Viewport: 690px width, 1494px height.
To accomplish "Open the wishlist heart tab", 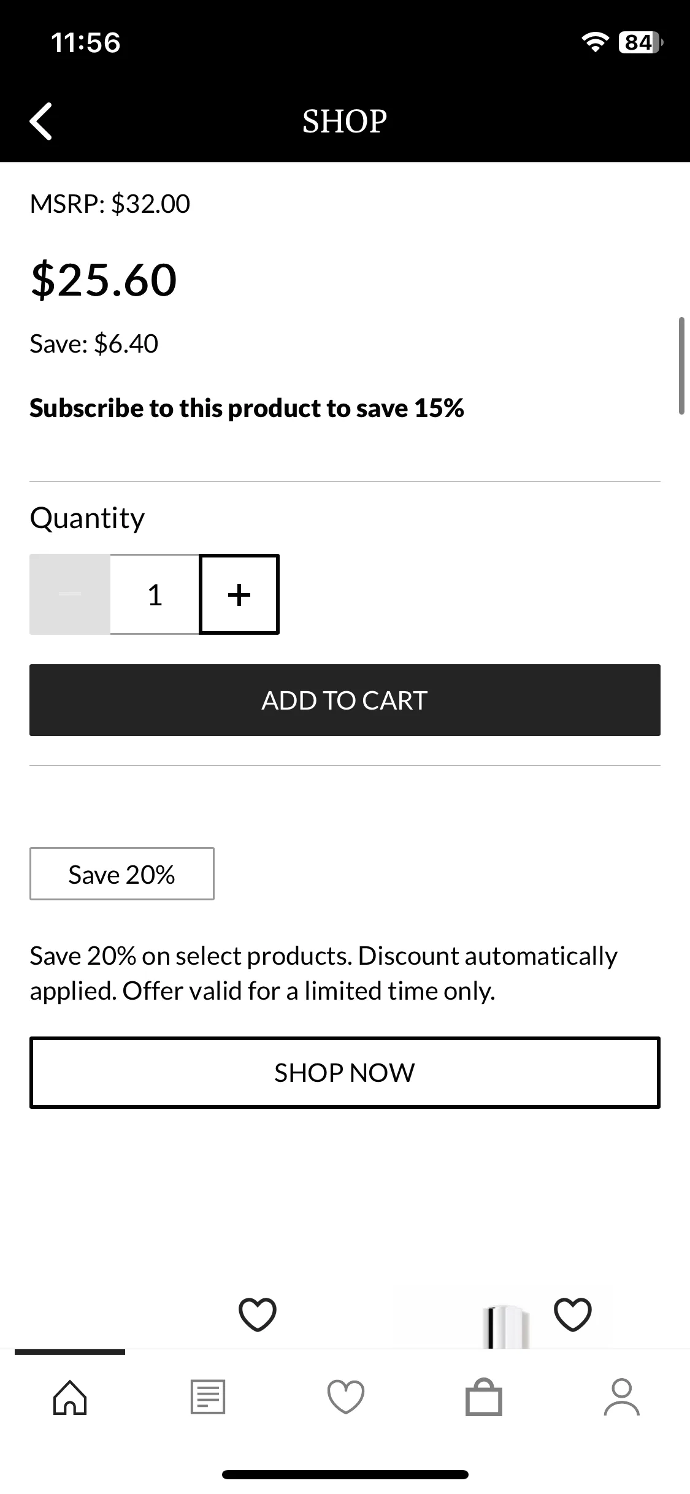I will pyautogui.click(x=346, y=1397).
